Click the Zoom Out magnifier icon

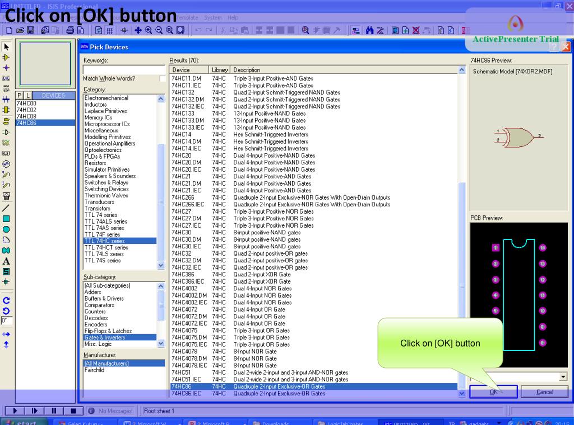point(159,30)
